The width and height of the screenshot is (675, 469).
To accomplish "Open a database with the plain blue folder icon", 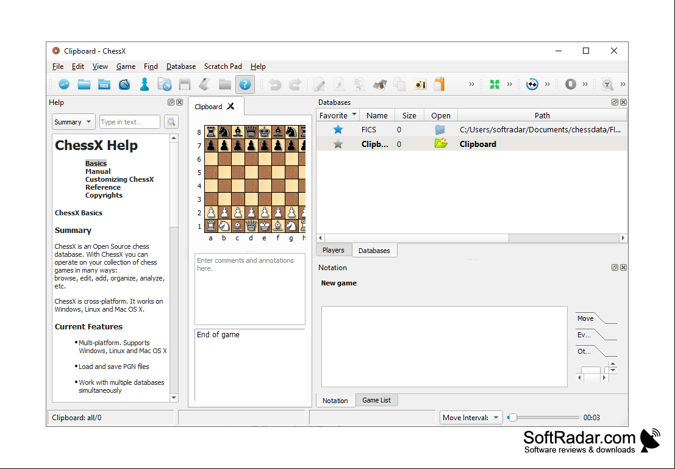I will click(x=84, y=84).
